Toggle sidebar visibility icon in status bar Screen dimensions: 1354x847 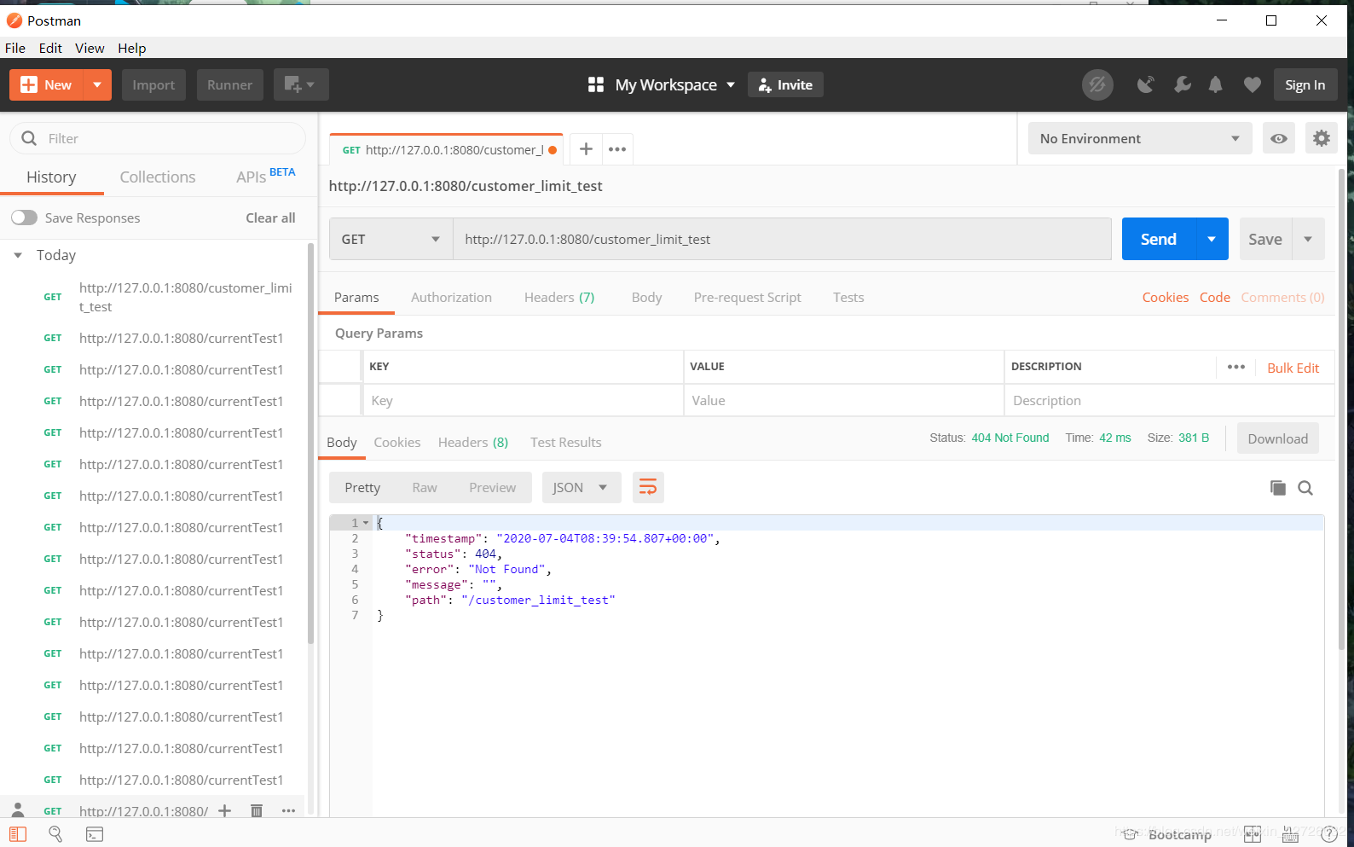[x=18, y=834]
